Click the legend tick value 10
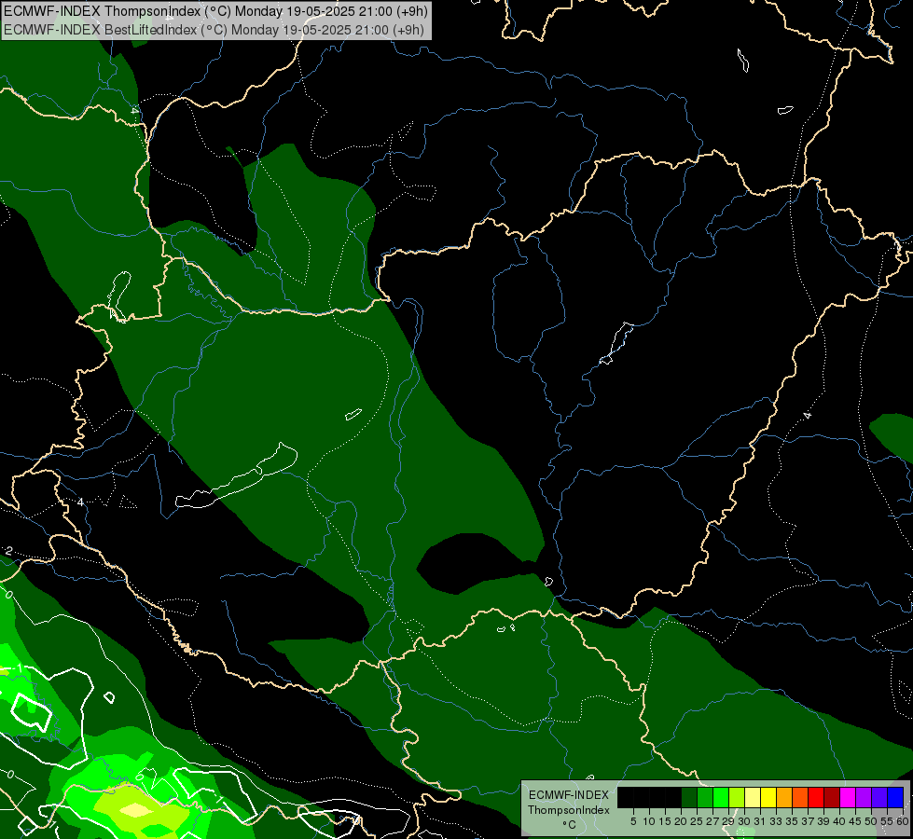Image resolution: width=913 pixels, height=839 pixels. click(649, 821)
